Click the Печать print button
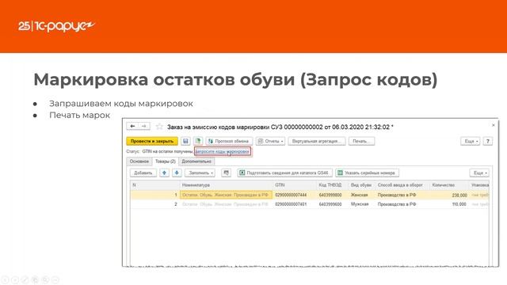Viewport: 507px width, 285px height. pos(361,141)
